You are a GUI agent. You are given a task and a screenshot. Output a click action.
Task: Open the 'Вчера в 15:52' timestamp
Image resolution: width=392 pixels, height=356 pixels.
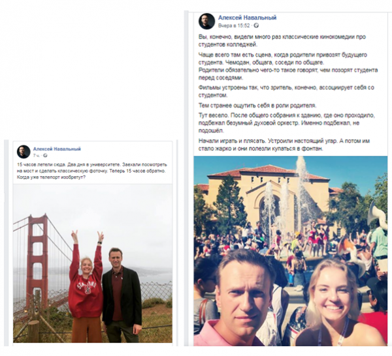(x=234, y=25)
